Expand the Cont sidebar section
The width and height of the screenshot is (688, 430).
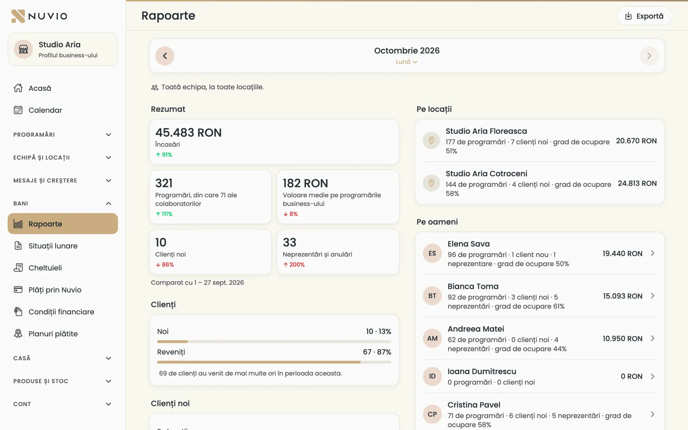click(63, 404)
